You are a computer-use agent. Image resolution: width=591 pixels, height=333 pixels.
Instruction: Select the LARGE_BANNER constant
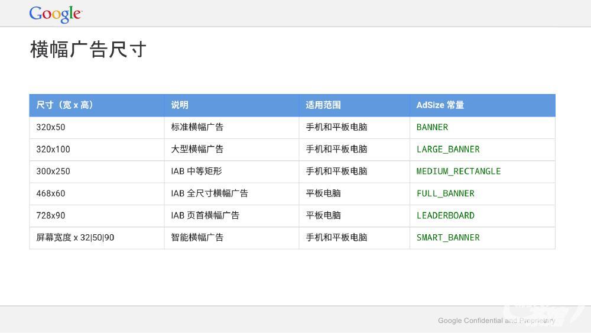(448, 149)
